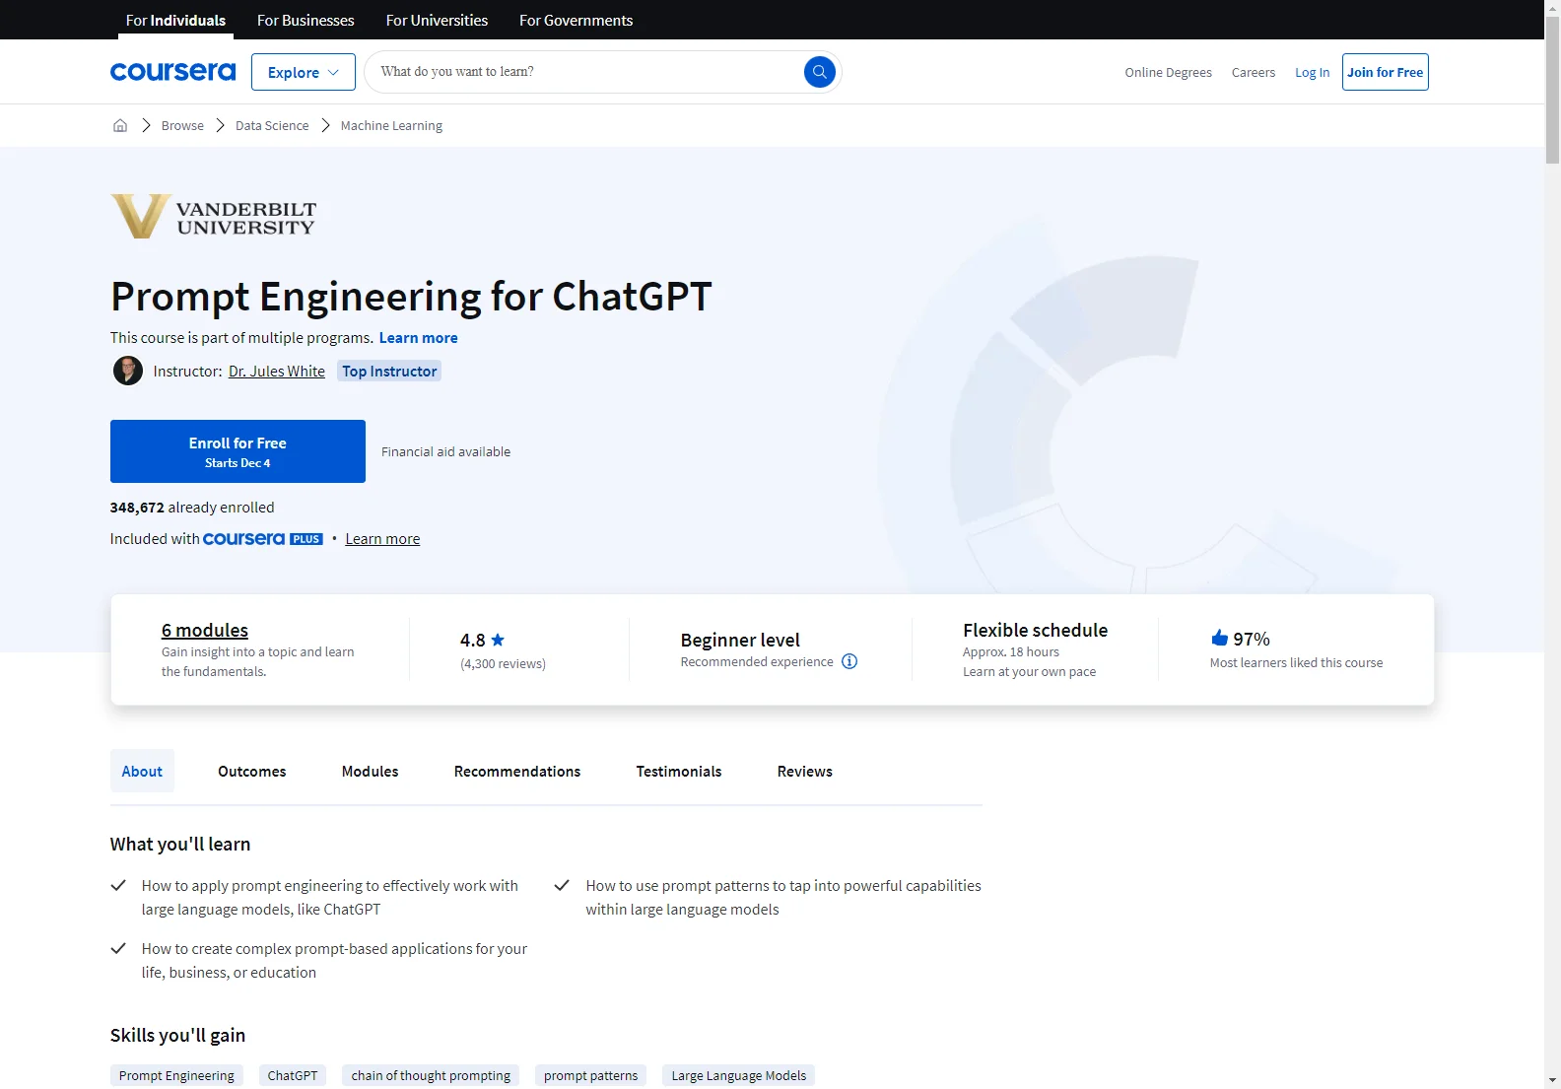Click the prompt patterns skill tag

tap(590, 1075)
